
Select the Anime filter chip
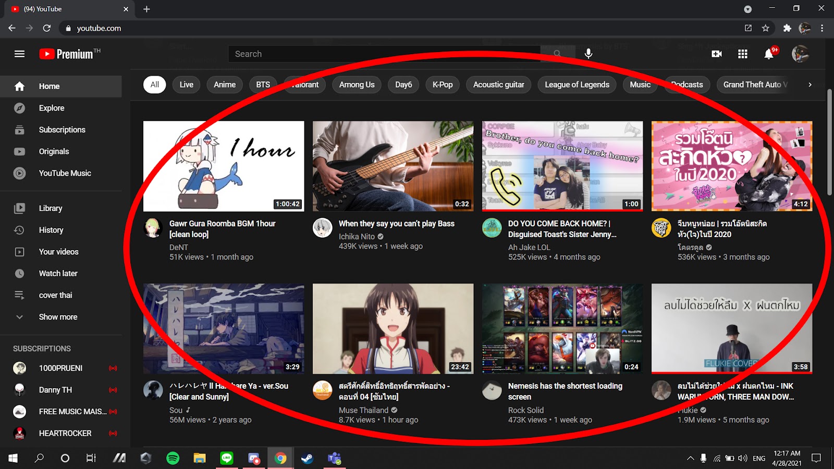225,84
